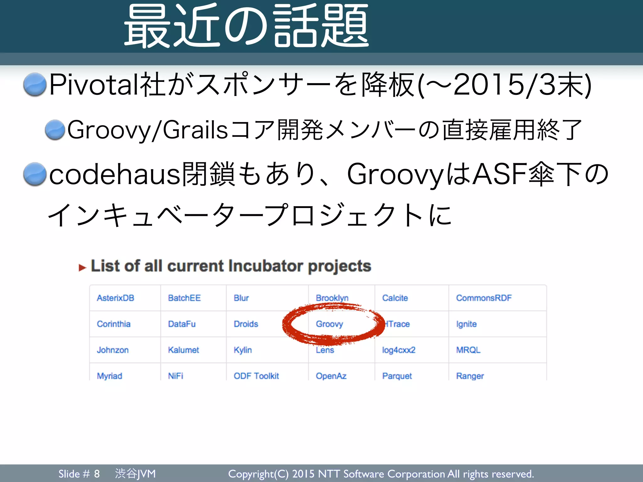Open the Brooklyn project link
The image size is (643, 482).
332,298
